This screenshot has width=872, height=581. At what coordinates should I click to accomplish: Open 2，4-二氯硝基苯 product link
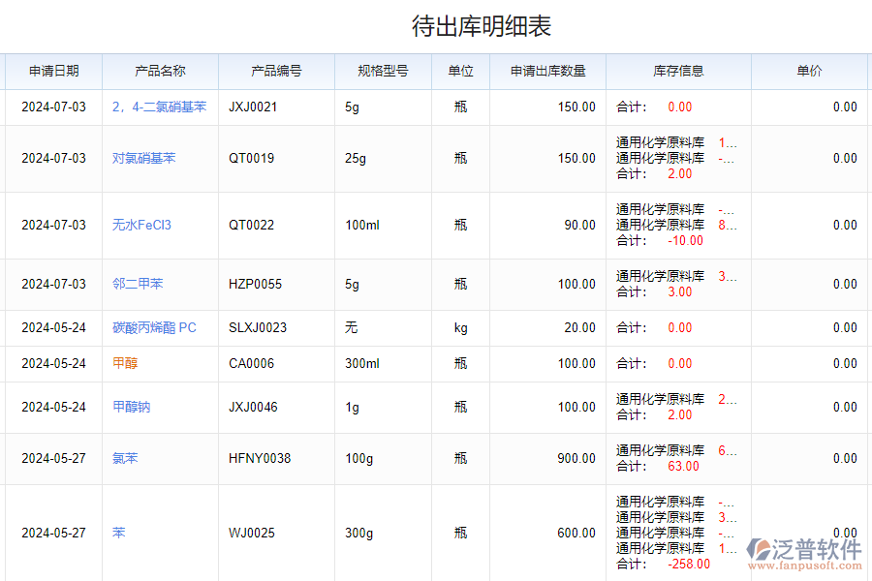[159, 107]
